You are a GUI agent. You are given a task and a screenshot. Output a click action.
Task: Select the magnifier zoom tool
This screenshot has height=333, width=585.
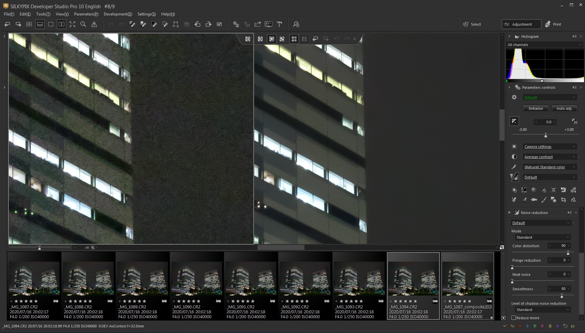click(x=83, y=24)
